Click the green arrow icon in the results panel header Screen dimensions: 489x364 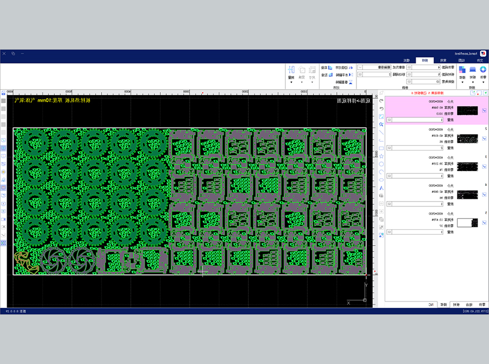tap(485, 93)
